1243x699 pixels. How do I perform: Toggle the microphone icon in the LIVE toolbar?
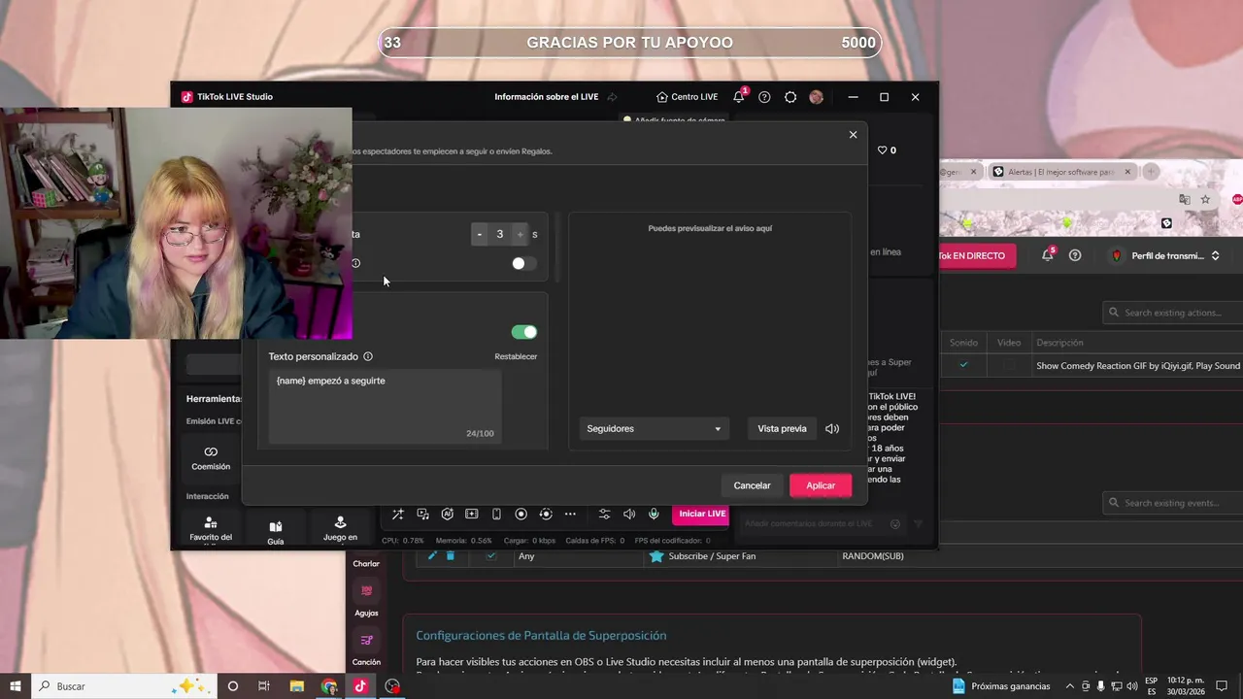[x=654, y=514]
